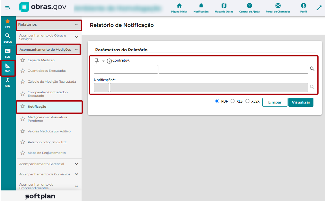The height and width of the screenshot is (201, 325).
Task: Select PDF output format
Action: 217,101
